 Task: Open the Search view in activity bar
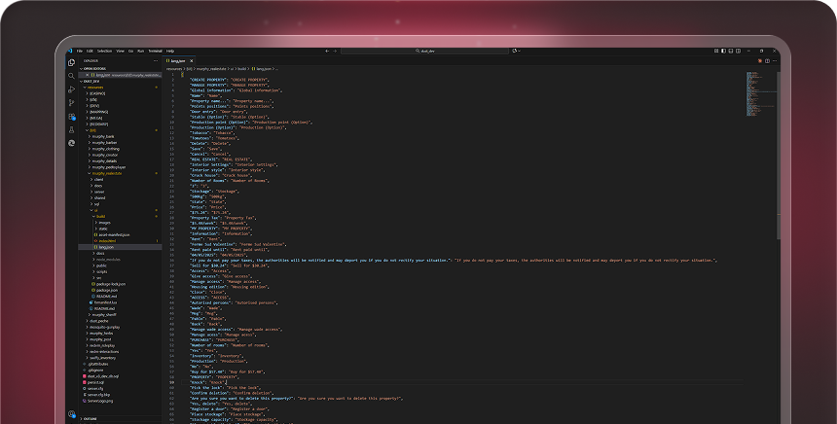coord(71,76)
